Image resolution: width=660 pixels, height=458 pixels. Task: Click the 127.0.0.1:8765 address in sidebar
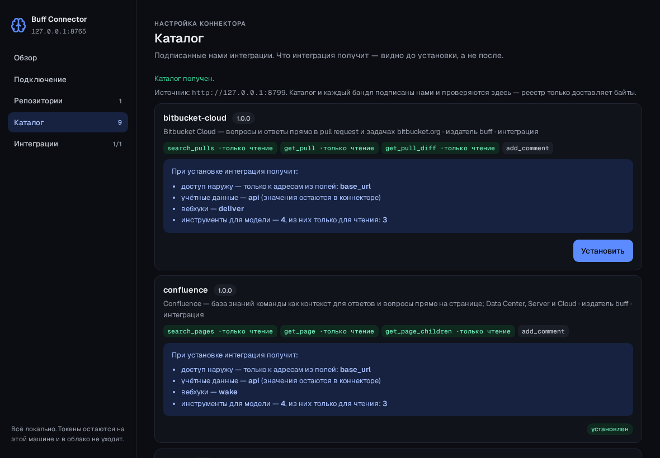click(x=59, y=31)
